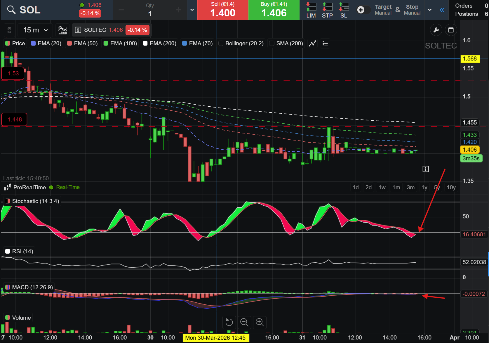The height and width of the screenshot is (343, 489).
Task: Open indicator list icon
Action: [x=325, y=43]
